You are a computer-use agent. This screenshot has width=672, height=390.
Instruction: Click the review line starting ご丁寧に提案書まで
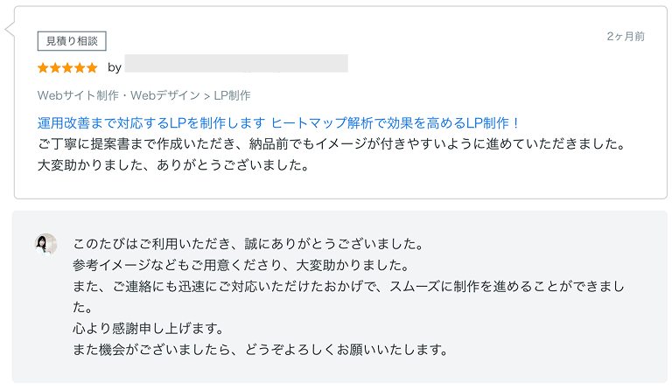tap(330, 143)
